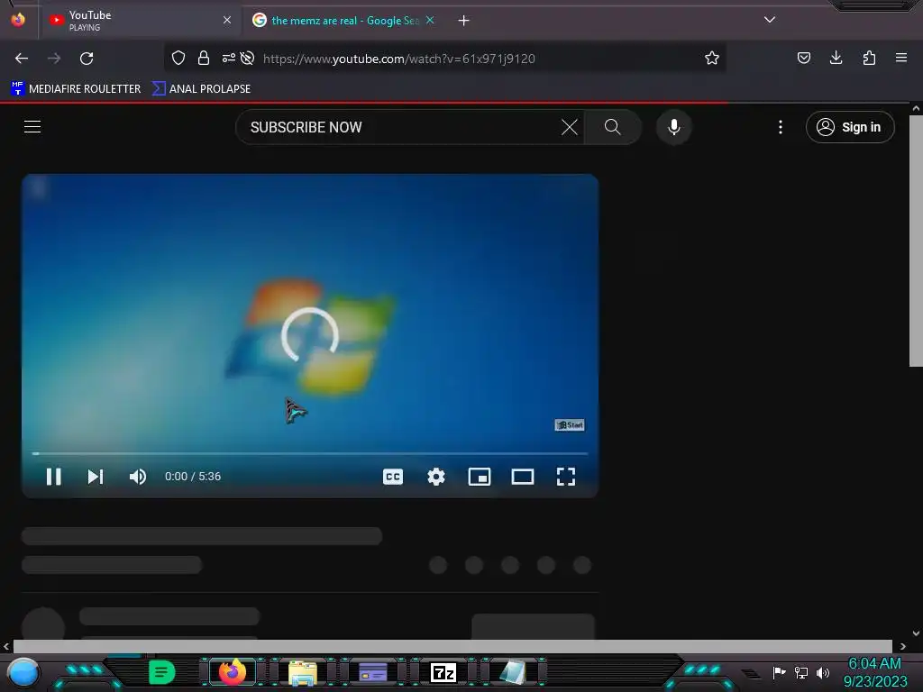Open video settings gear
This screenshot has width=923, height=692.
(x=436, y=477)
